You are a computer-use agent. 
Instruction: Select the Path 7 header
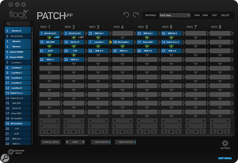pos(192,27)
